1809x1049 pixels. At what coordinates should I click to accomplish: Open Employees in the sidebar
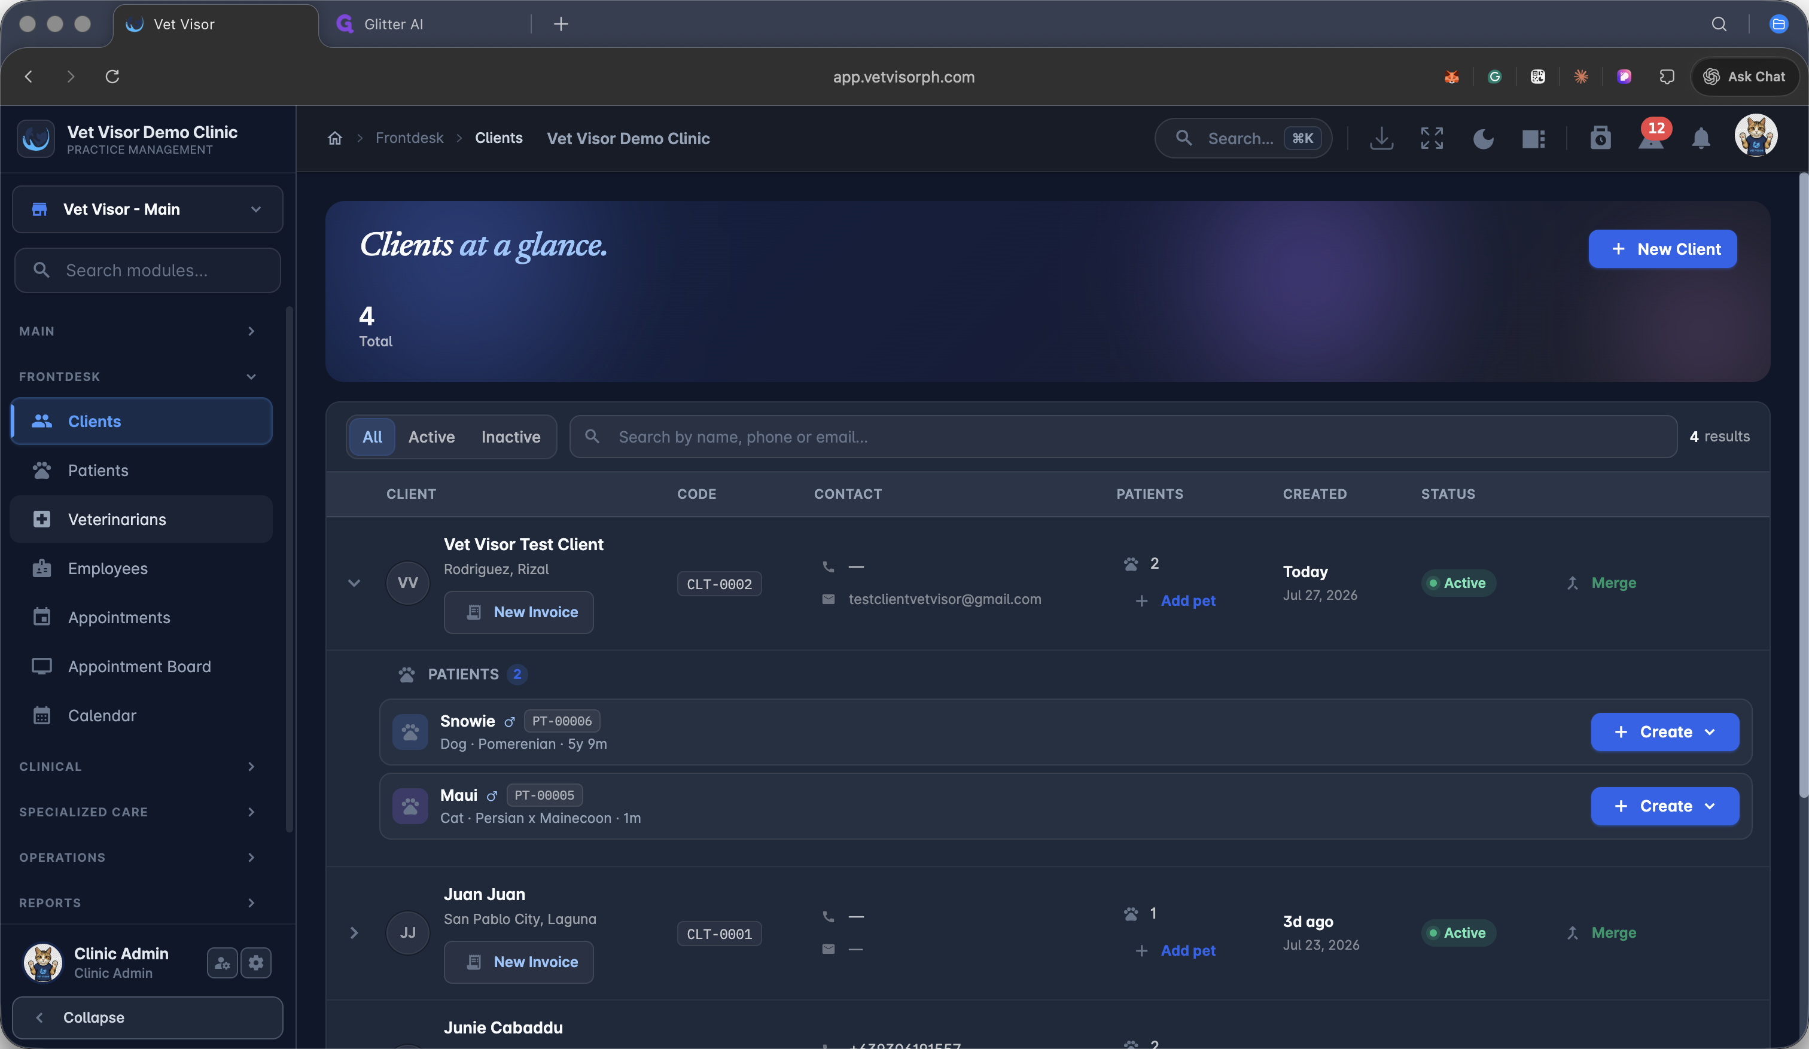tap(141, 568)
